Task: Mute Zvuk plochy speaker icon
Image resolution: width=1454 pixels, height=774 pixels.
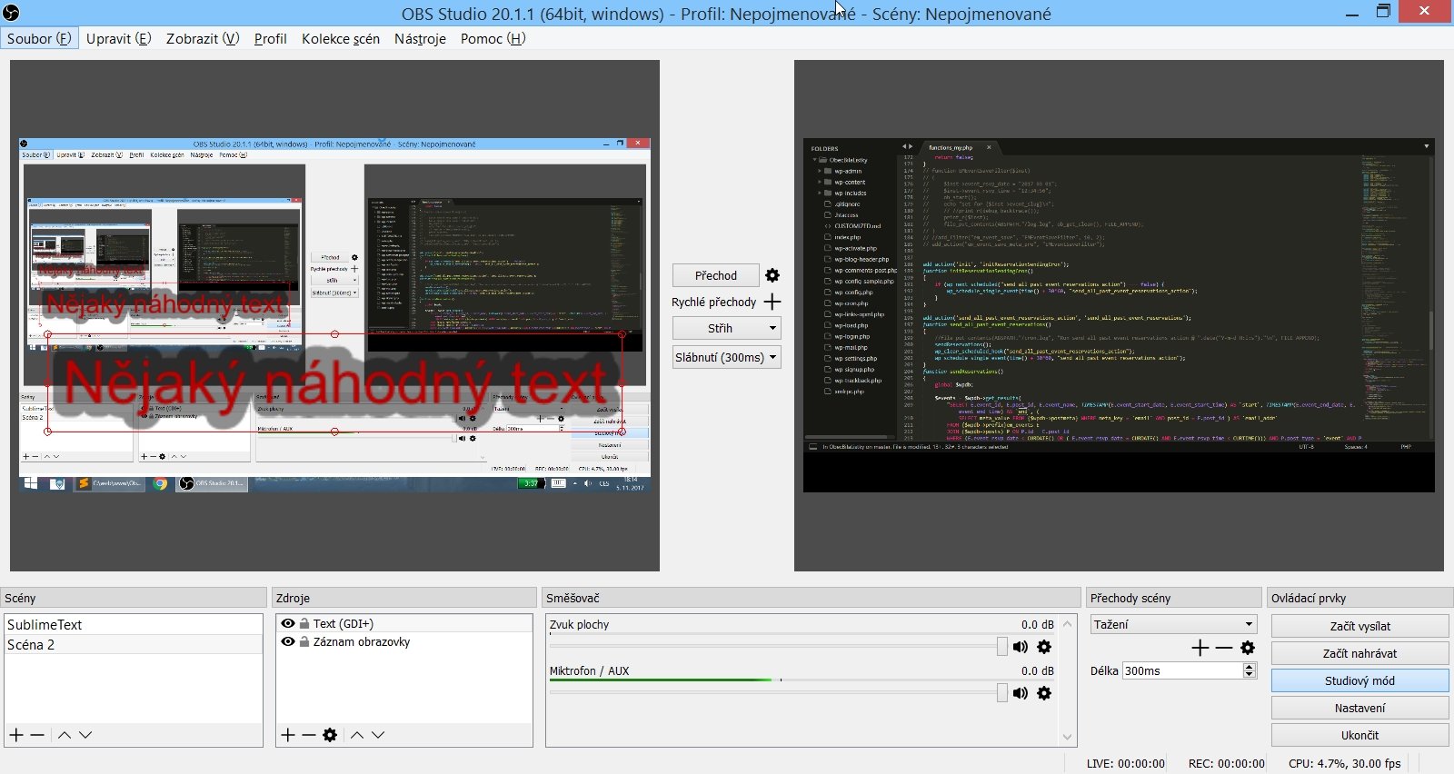Action: (x=1021, y=647)
